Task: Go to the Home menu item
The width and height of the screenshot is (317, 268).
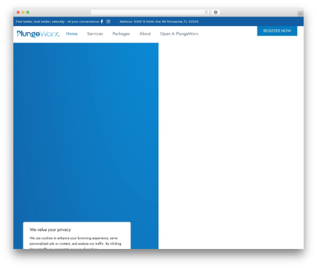Action: tap(72, 34)
